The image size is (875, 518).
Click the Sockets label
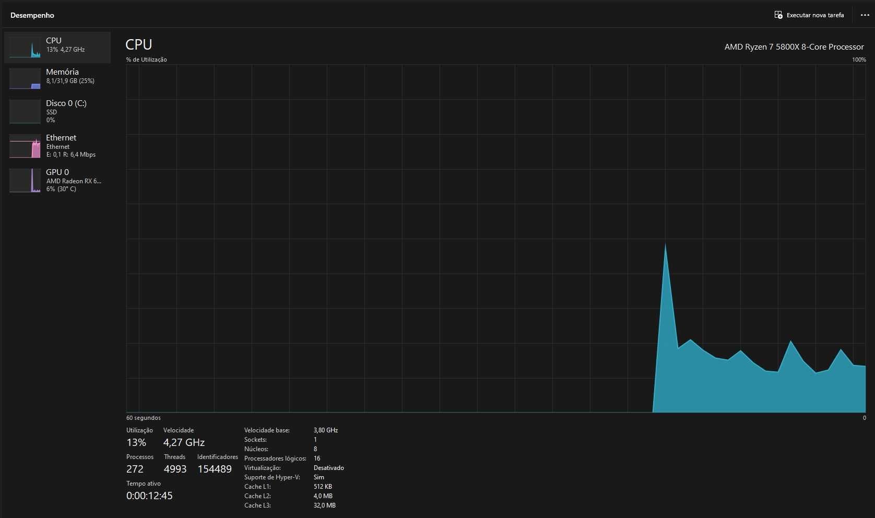click(x=255, y=440)
